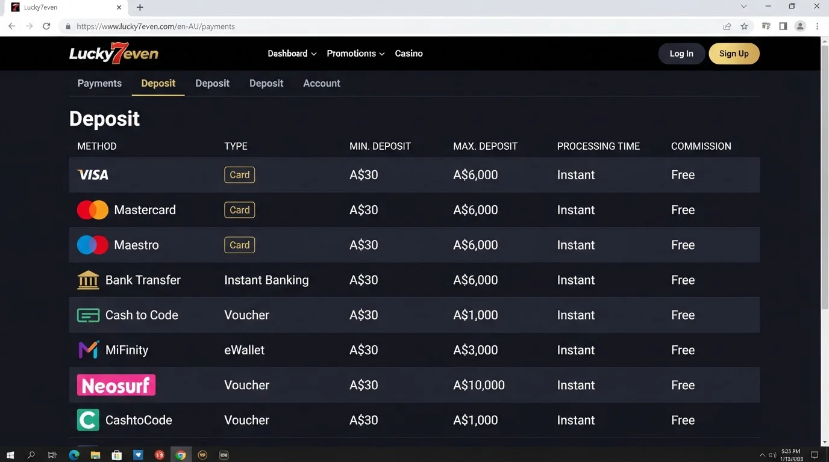Click the MiFinity M logo
The height and width of the screenshot is (462, 829).
(x=88, y=350)
